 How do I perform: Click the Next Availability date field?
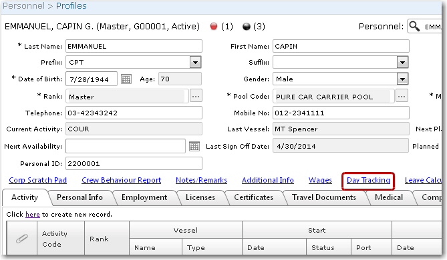tap(126, 146)
